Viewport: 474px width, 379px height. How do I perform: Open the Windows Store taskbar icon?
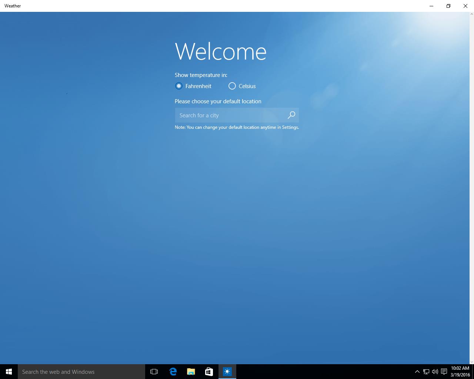tap(209, 372)
